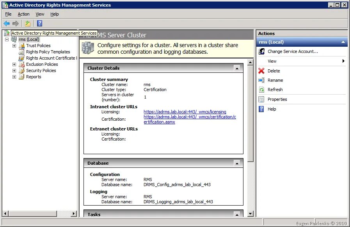Click the center pane scroll-up arrow

click(251, 62)
